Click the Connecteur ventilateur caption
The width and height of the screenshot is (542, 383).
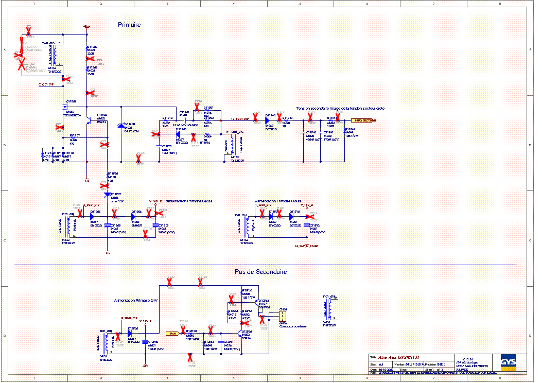click(x=293, y=326)
